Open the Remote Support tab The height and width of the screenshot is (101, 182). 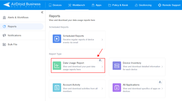(169, 5)
